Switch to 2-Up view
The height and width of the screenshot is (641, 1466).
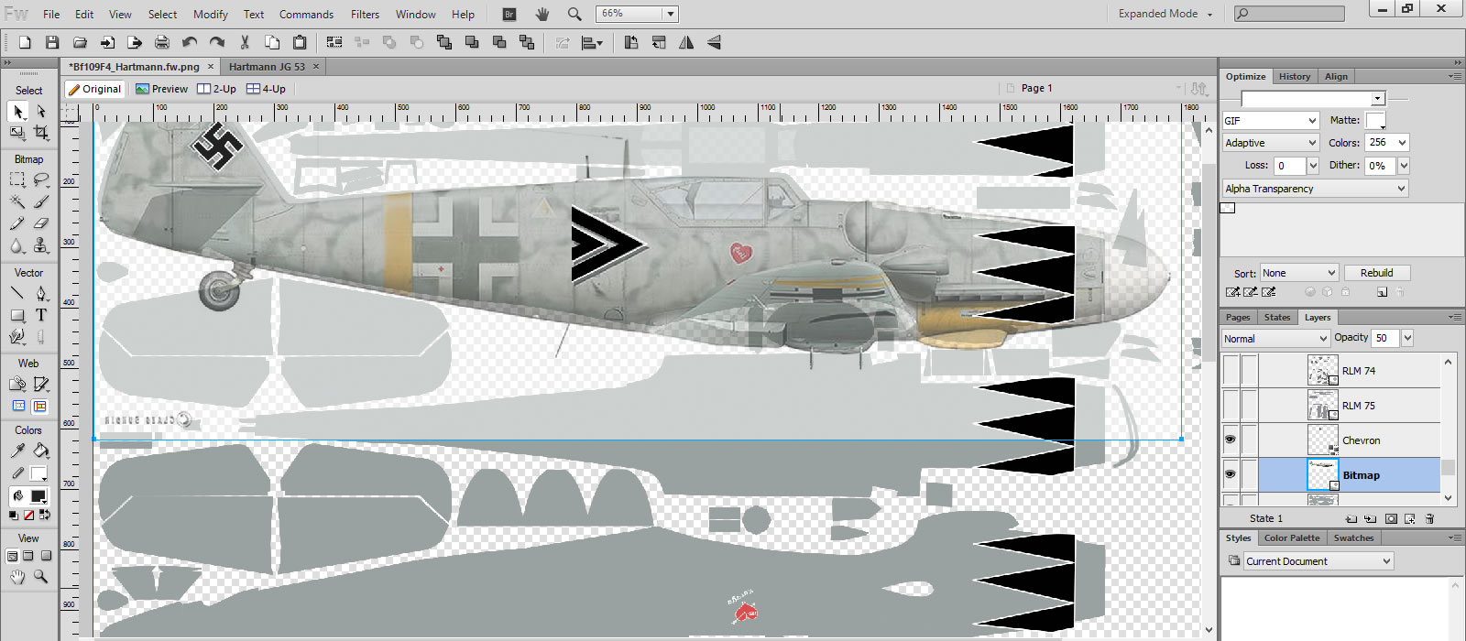[x=217, y=89]
